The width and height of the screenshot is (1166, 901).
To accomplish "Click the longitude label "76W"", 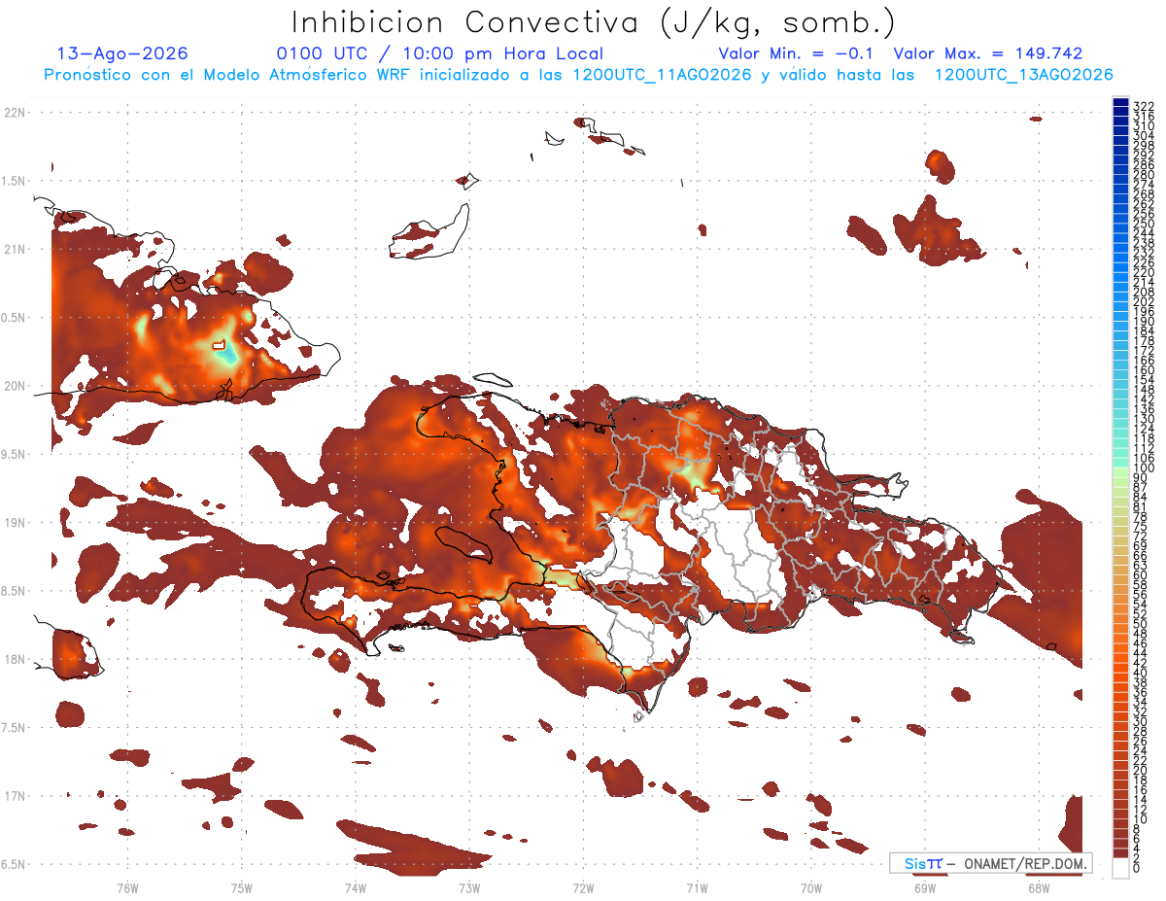I will 127,887.
